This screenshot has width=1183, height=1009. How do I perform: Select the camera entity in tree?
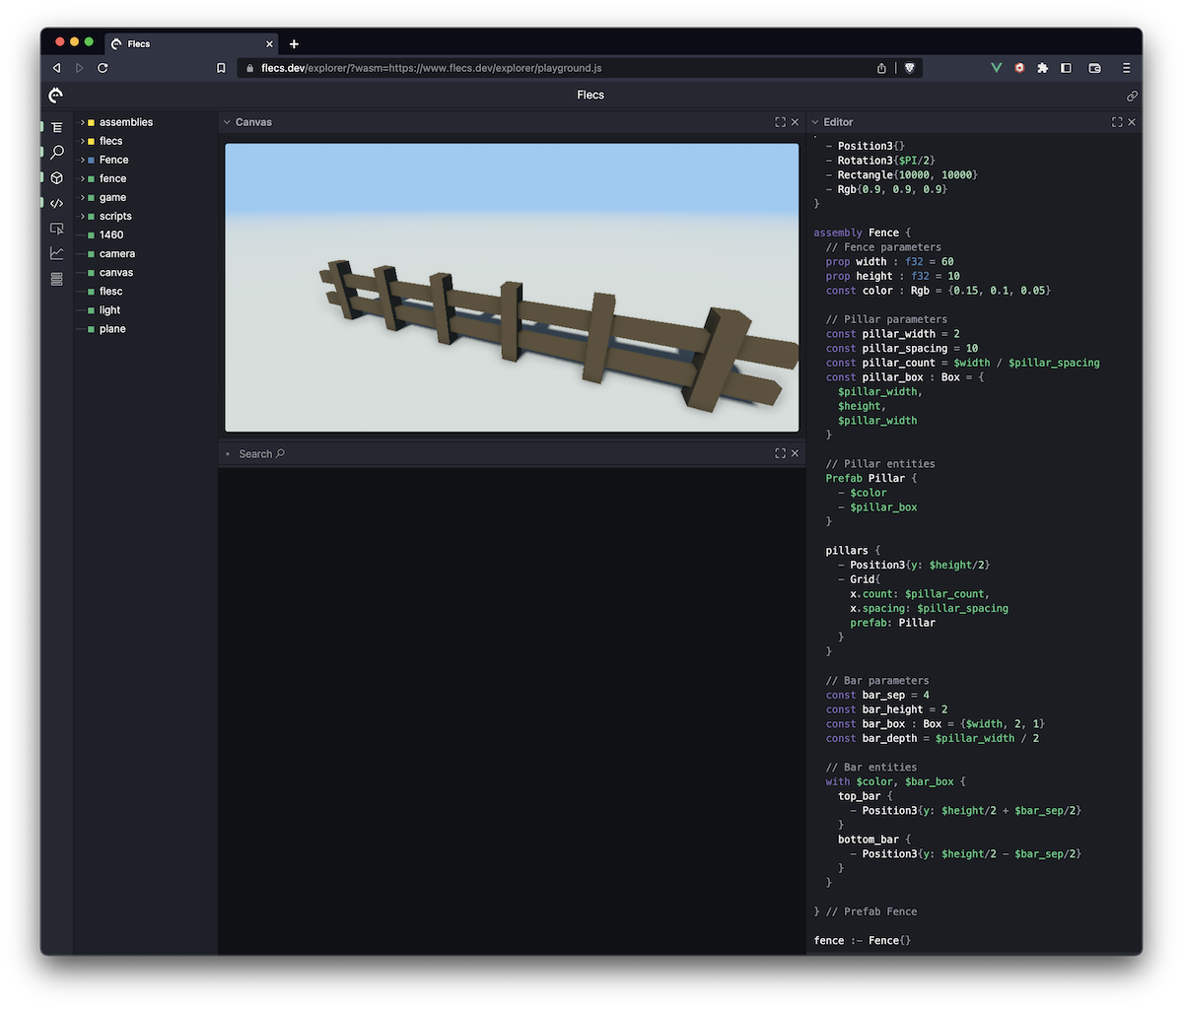tap(116, 253)
